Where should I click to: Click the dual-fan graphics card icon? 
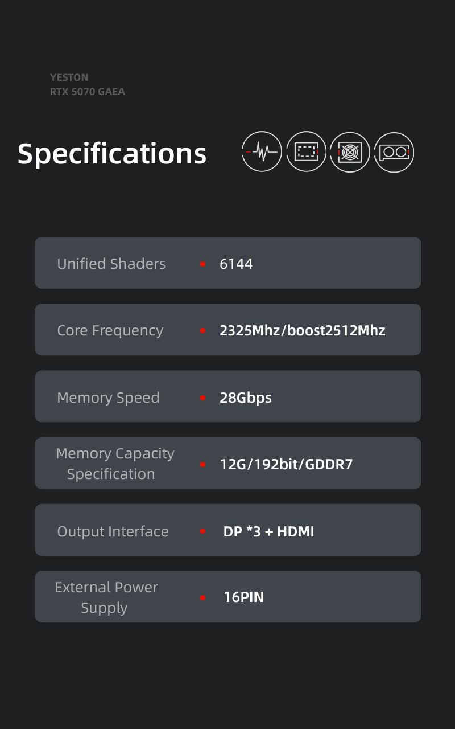point(394,151)
